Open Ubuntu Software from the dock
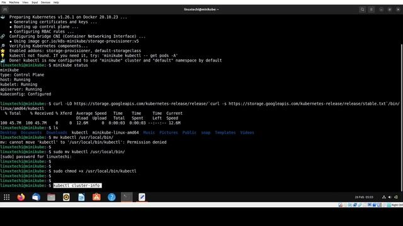The width and height of the screenshot is (403, 226). pos(96,197)
